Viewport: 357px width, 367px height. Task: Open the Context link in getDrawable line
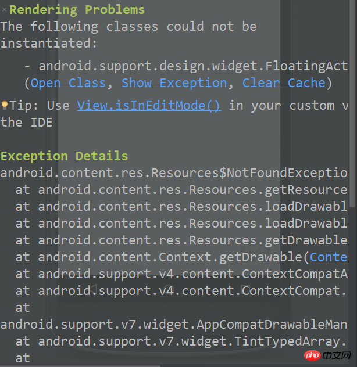click(329, 257)
